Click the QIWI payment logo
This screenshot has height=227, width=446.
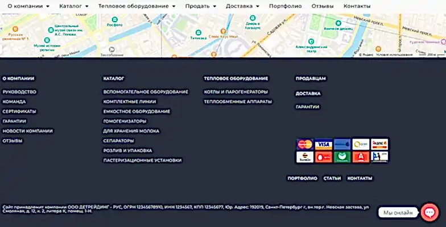[361, 144]
